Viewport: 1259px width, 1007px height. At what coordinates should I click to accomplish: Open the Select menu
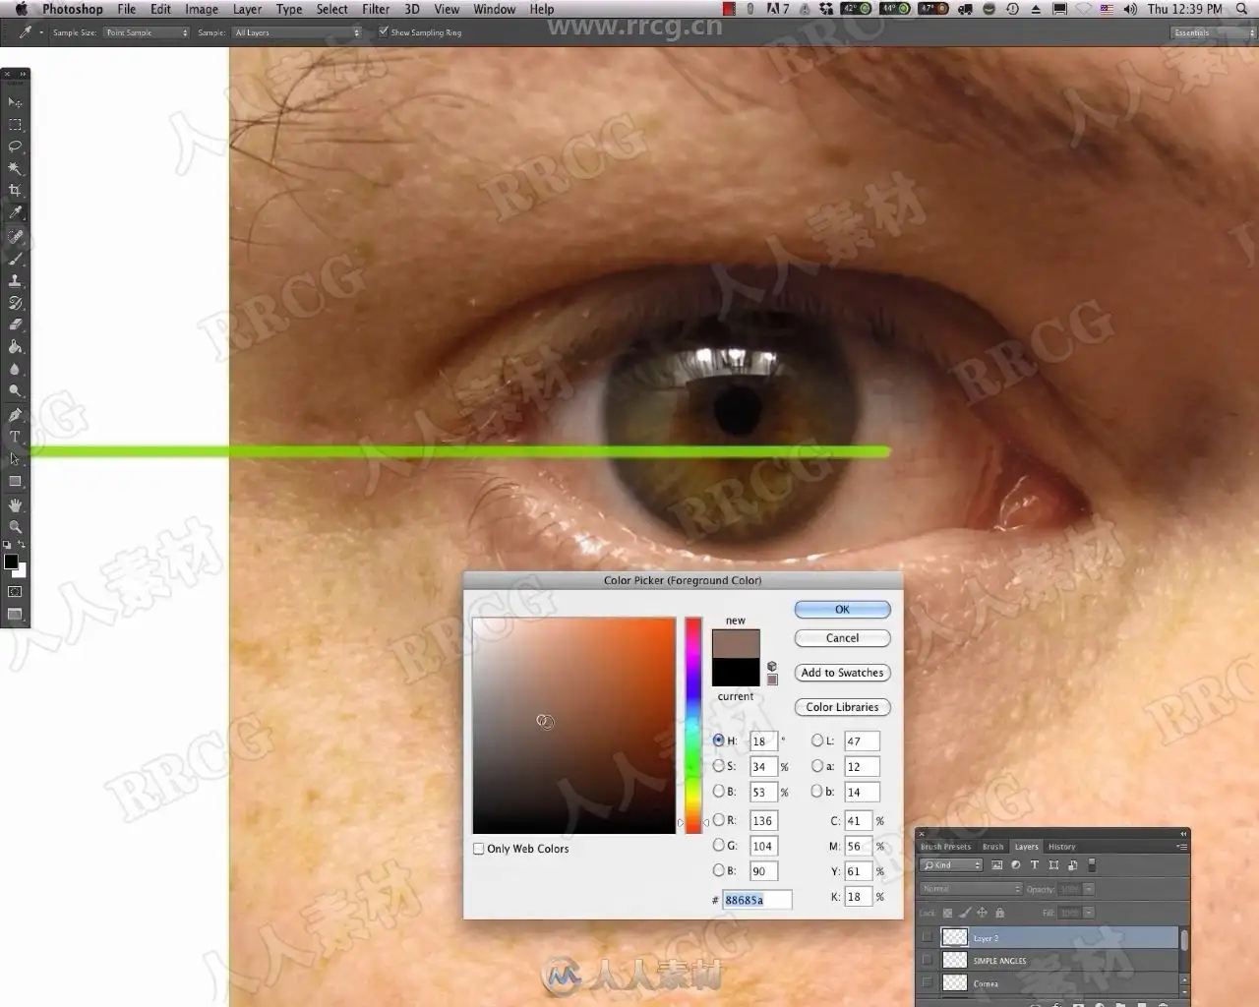pos(332,9)
